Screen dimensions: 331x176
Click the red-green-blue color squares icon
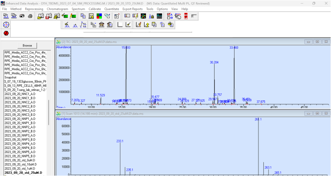(99, 16)
